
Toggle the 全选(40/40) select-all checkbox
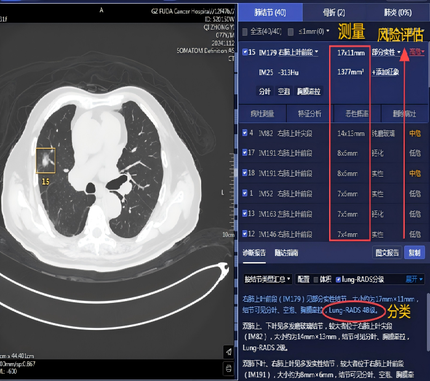click(245, 31)
